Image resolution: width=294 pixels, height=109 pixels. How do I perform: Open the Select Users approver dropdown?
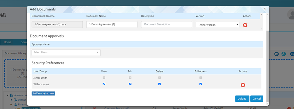click(66, 52)
